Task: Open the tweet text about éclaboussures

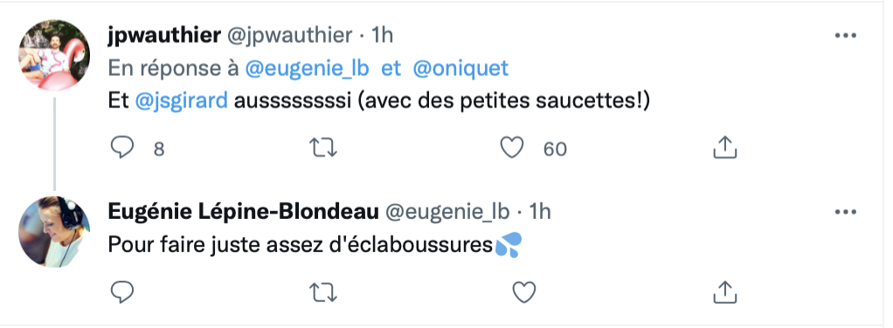Action: (315, 246)
